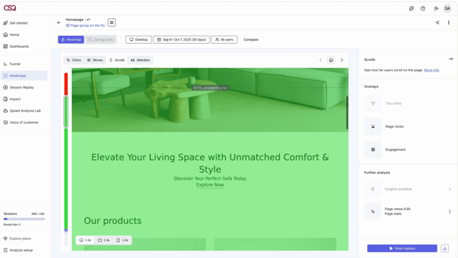Open the window/pages icon in top bar
Image resolution: width=458 pixels, height=258 pixels.
(411, 8)
